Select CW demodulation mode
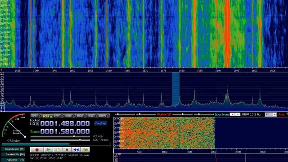 (93, 116)
